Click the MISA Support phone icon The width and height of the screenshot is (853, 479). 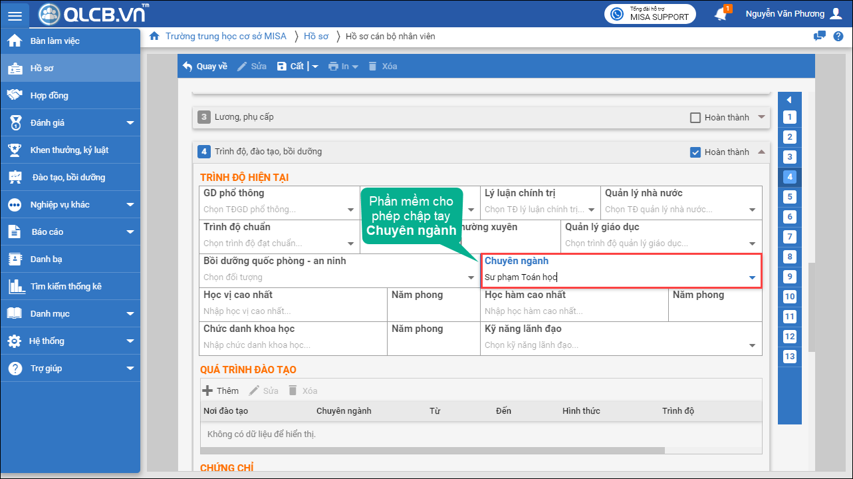(617, 14)
